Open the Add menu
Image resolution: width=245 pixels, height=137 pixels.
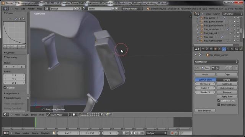tap(23, 8)
